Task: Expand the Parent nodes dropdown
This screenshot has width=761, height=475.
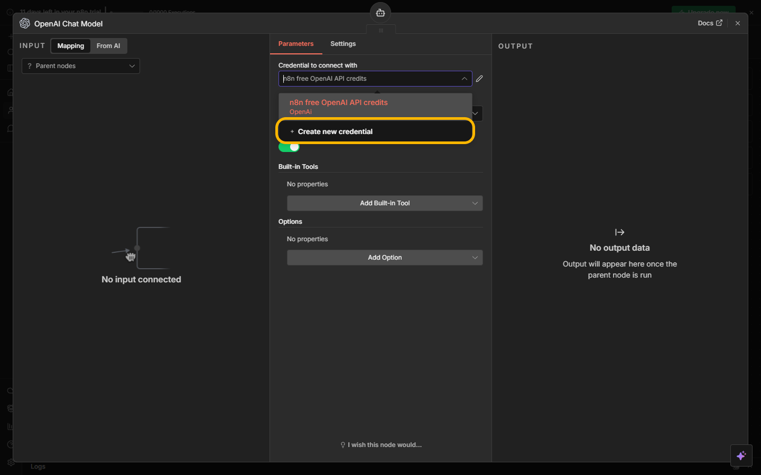Action: (x=81, y=66)
